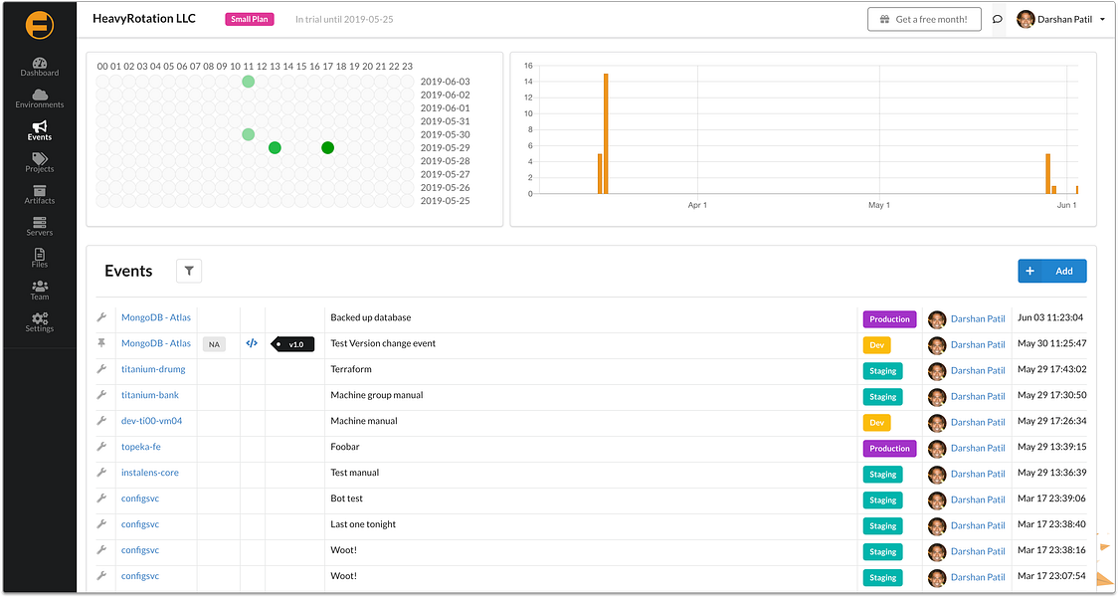Click the pin icon on the MongoDB May 30 row
This screenshot has height=597, width=1118.
[x=102, y=343]
